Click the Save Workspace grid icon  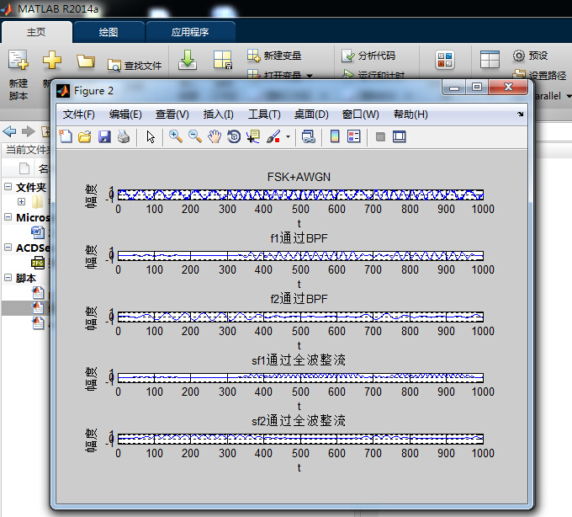point(223,60)
